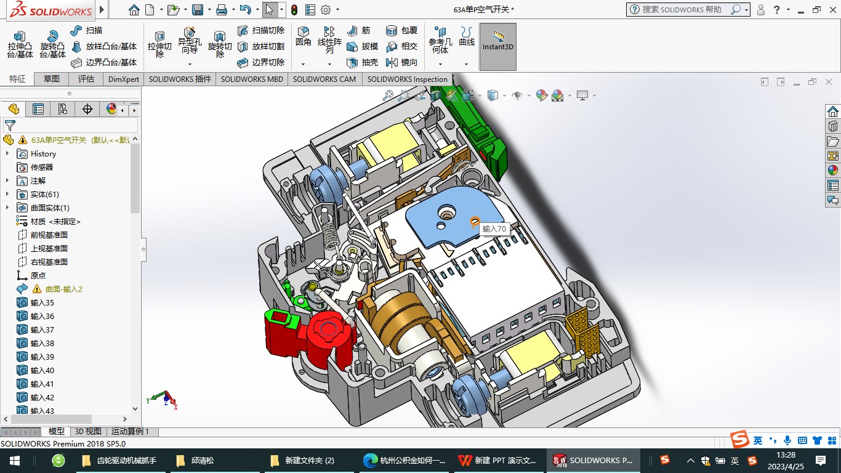Select the 拉伸凸台/基体 extruded boss tool
Viewport: 841px width, 473px height.
[20, 44]
